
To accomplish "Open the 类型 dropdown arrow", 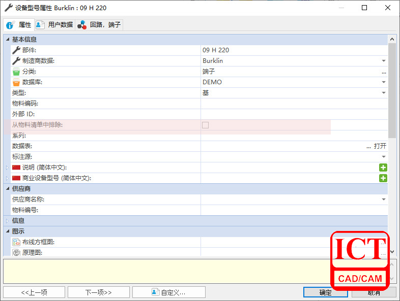I will pos(384,93).
